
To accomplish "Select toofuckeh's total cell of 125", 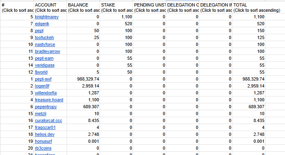I will [249, 37].
